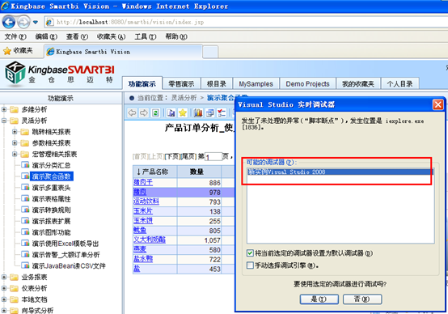Select the Visual Studio 2008 debugger entry
The image size is (448, 314).
pos(340,172)
